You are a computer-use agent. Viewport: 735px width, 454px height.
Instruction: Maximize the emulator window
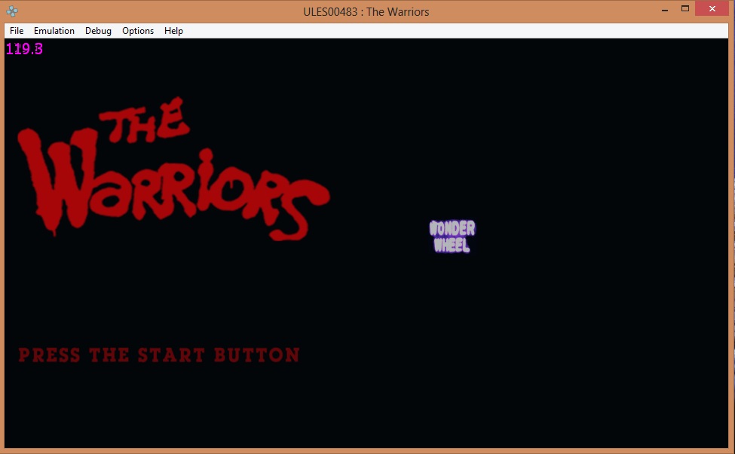pyautogui.click(x=685, y=9)
